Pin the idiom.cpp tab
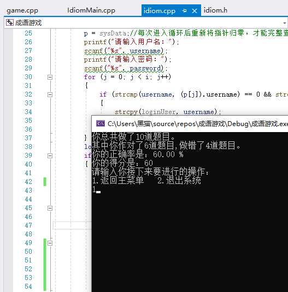 coord(184,11)
